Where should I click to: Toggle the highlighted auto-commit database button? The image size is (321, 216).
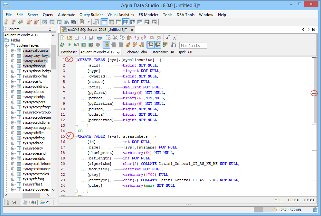click(x=107, y=45)
